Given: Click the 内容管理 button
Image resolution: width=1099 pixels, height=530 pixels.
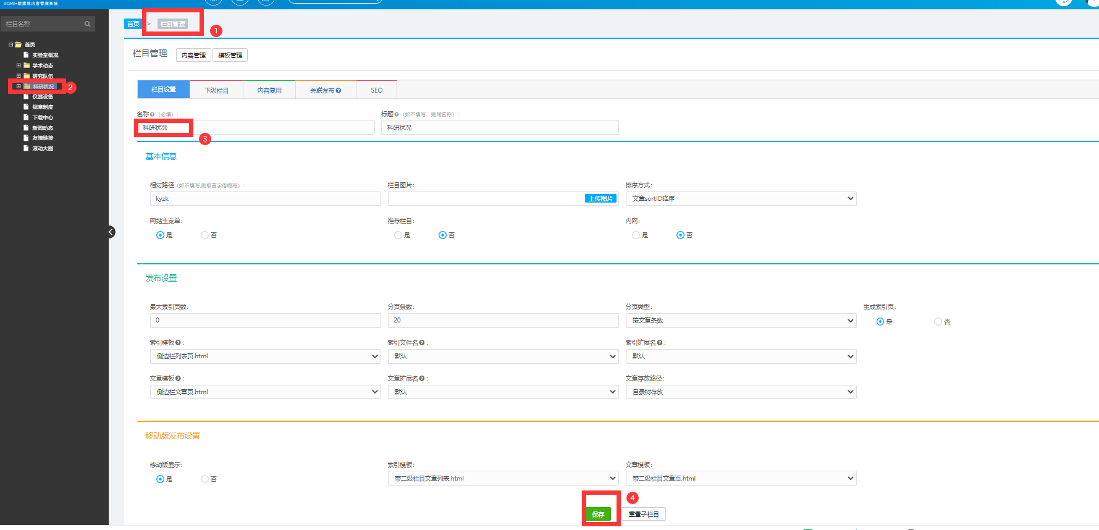Looking at the screenshot, I should (194, 55).
